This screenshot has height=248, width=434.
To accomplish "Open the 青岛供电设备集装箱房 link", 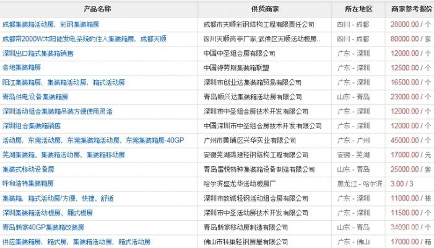I will (35, 97).
